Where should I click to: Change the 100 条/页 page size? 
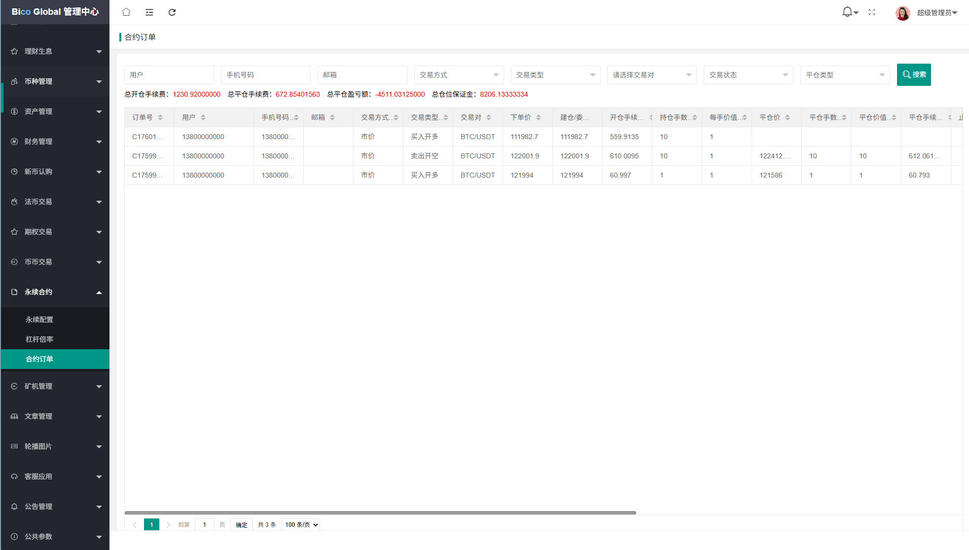click(x=301, y=525)
